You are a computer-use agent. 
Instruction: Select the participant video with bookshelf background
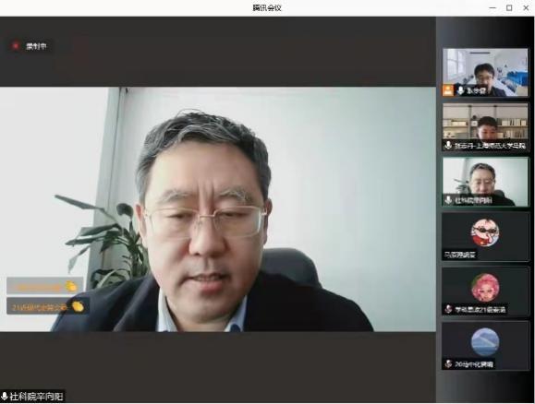point(485,126)
